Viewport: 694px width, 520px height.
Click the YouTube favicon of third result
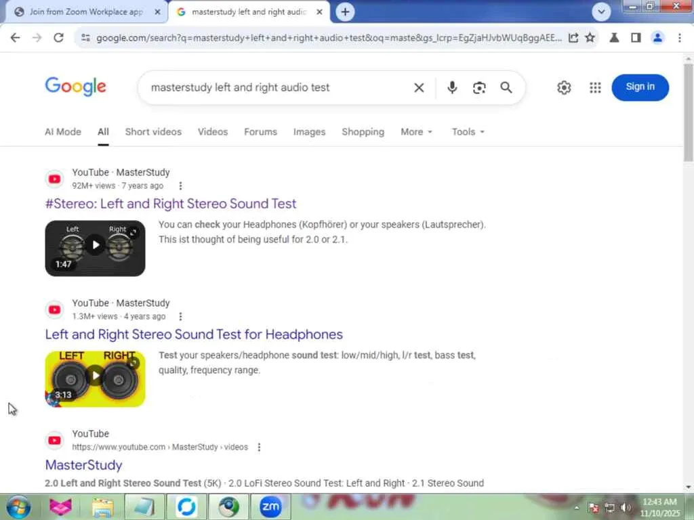(x=55, y=440)
